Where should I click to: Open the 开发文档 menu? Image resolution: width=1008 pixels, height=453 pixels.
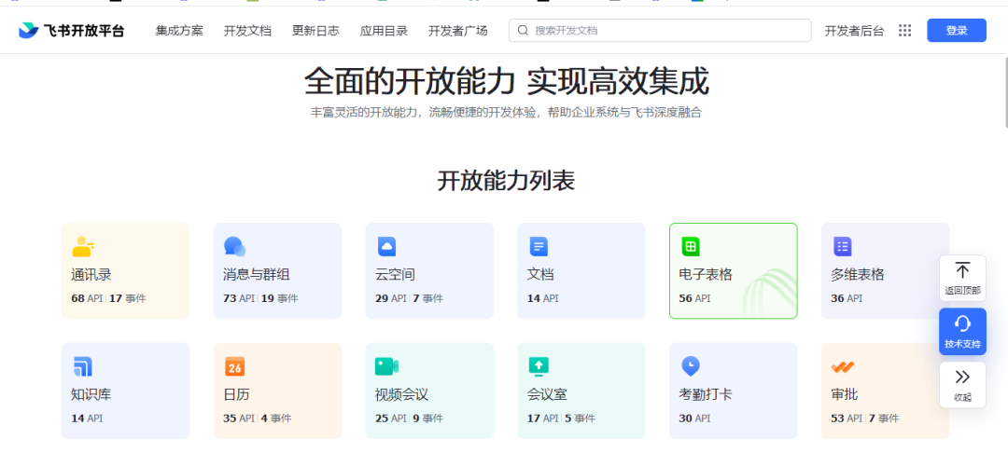(247, 31)
